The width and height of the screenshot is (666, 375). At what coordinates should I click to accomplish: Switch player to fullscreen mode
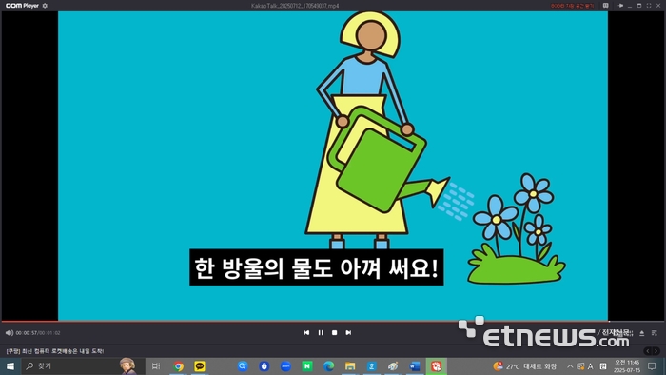pyautogui.click(x=649, y=6)
